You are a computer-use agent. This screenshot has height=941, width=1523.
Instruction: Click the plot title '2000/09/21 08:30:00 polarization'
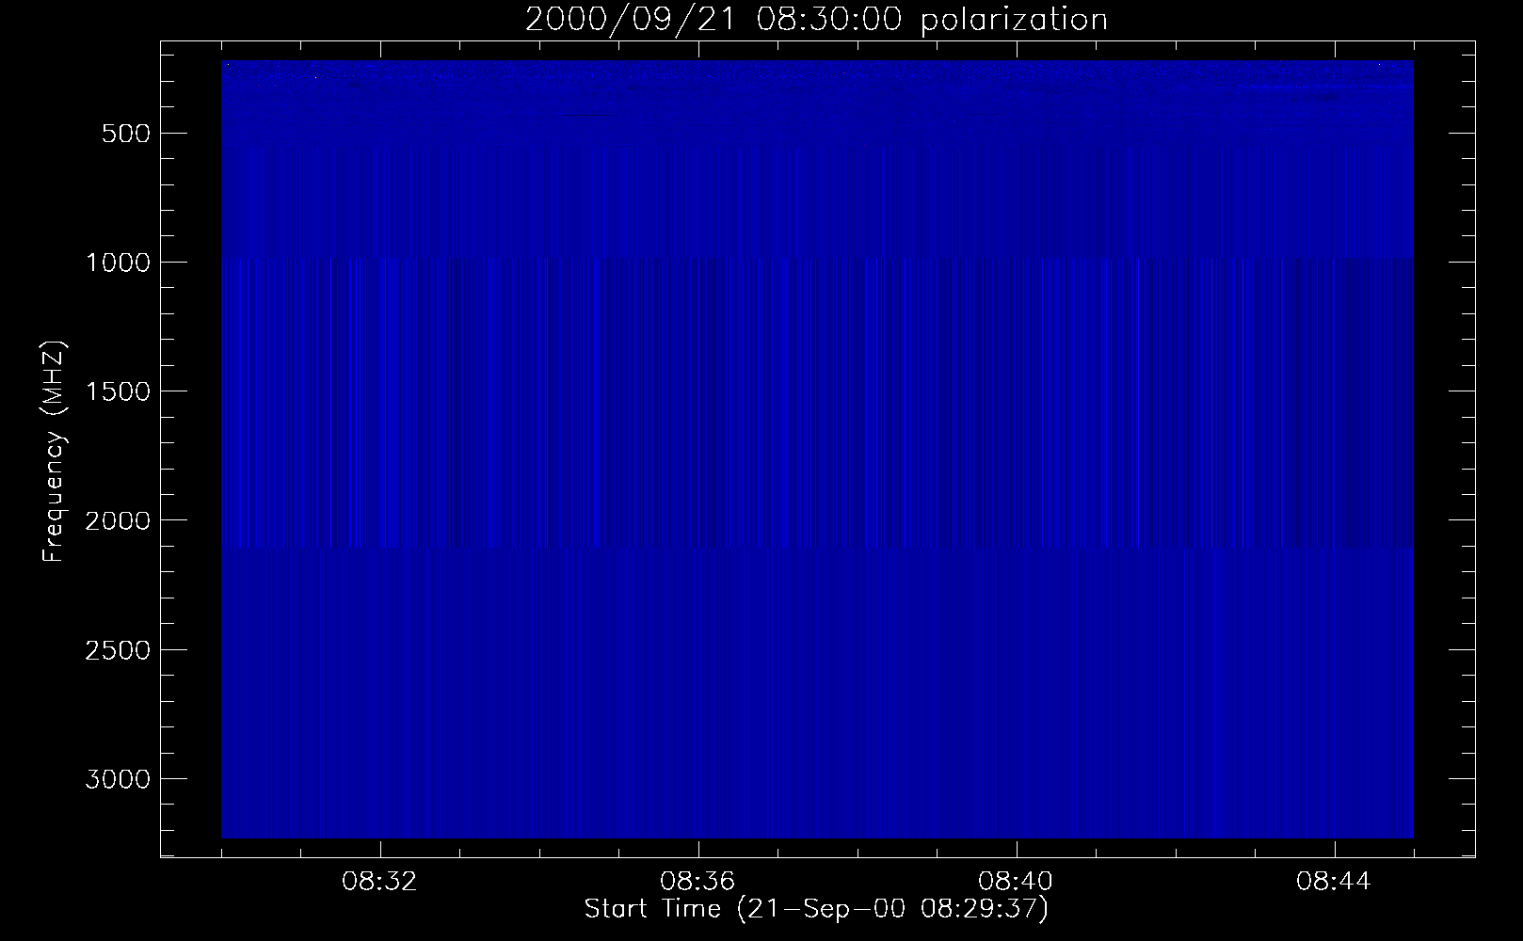(816, 21)
